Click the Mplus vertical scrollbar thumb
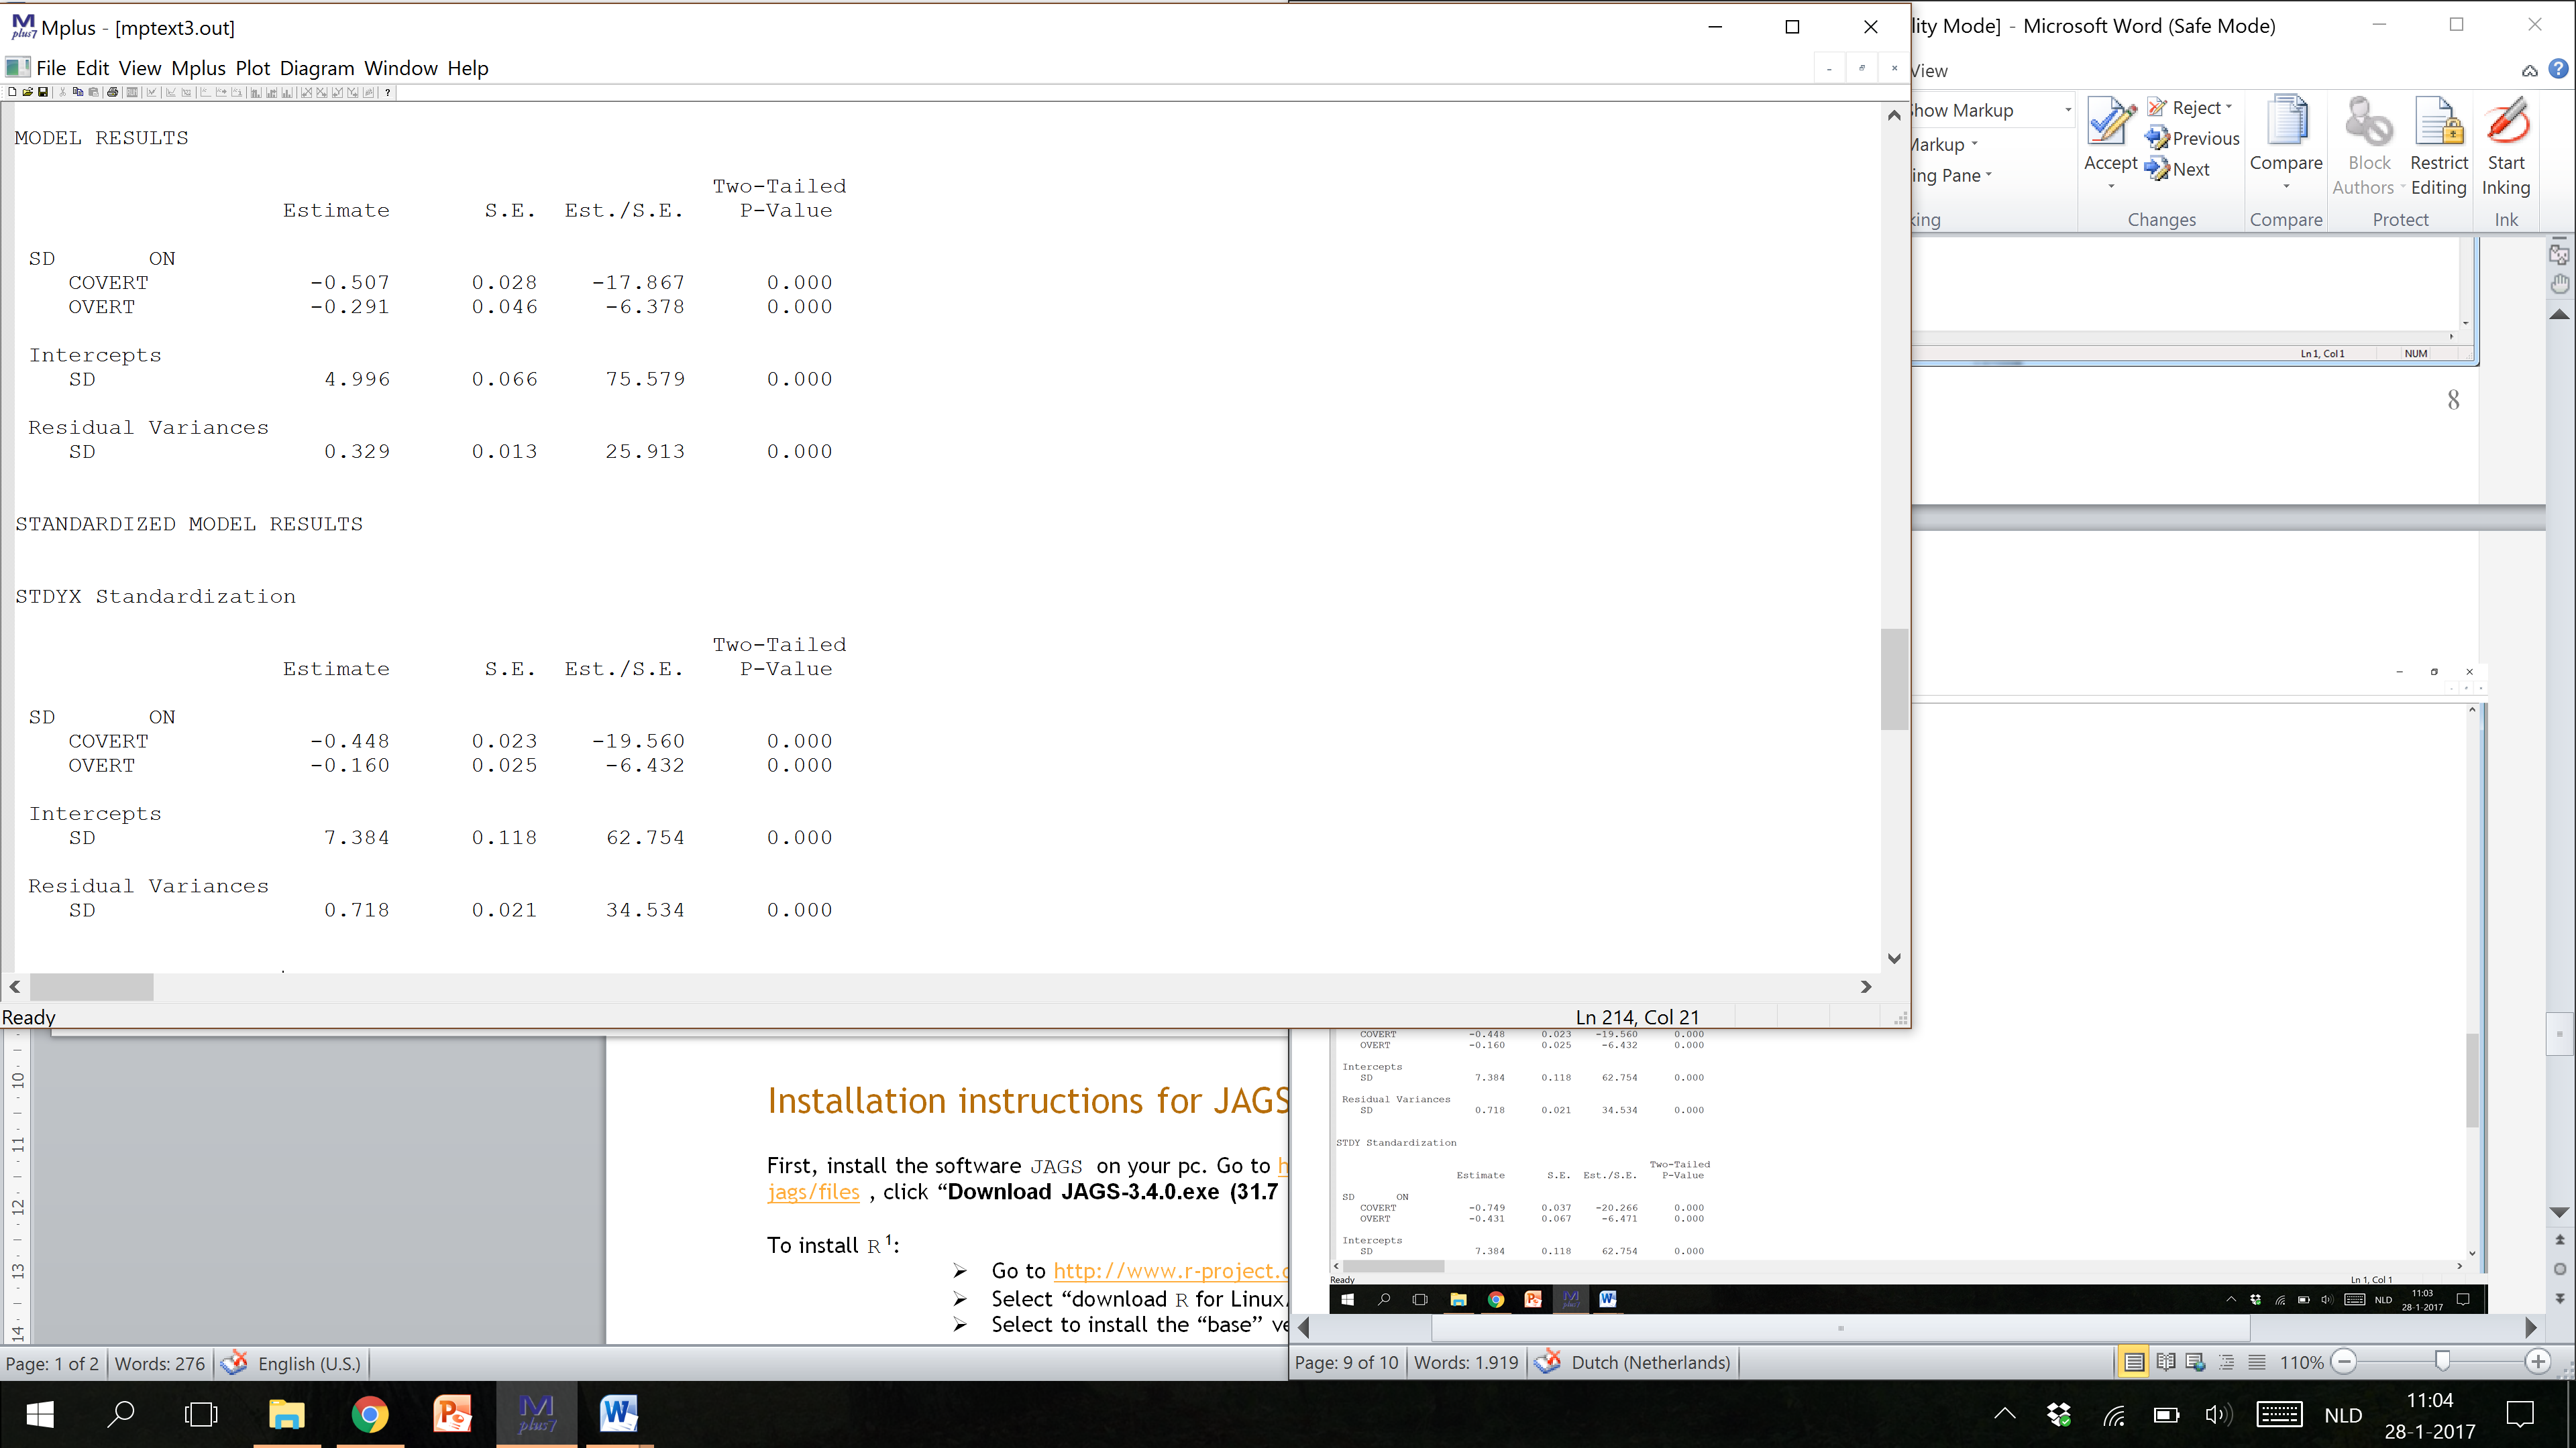Image resolution: width=2576 pixels, height=1448 pixels. point(1894,680)
